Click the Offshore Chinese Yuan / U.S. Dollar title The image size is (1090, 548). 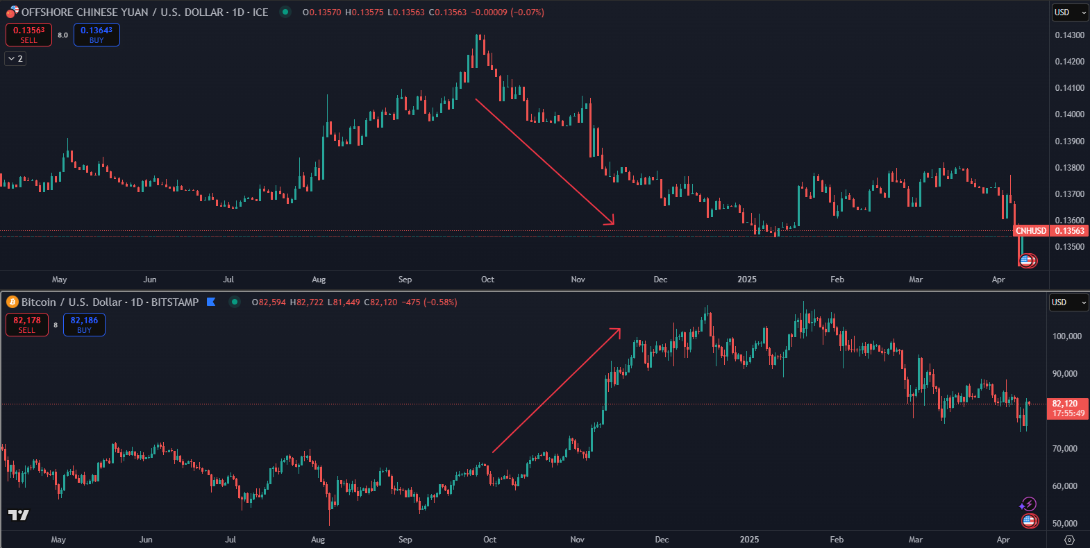pyautogui.click(x=144, y=12)
